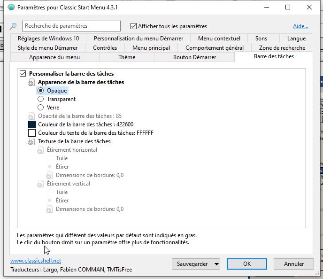The image size is (323, 279).
Task: Select Apparence de la barre des tâches heading row
Action: pos(81,82)
